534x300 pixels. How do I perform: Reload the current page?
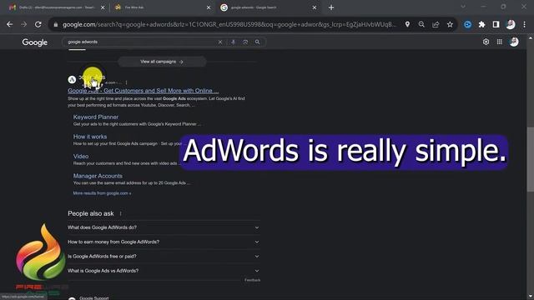pyautogui.click(x=38, y=24)
